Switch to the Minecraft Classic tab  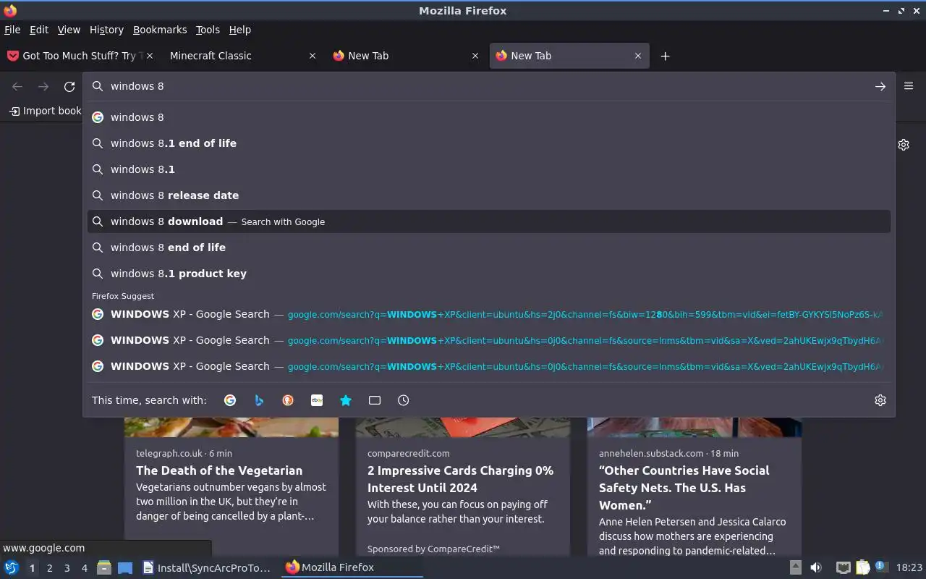click(243, 56)
